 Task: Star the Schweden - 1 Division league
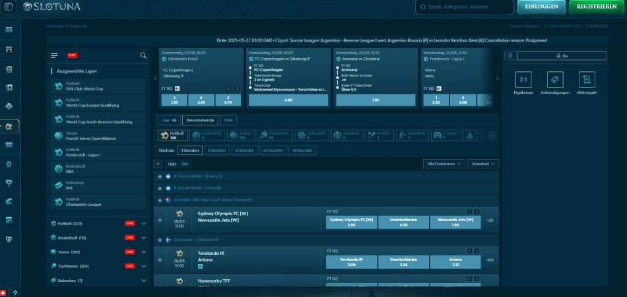tap(160, 240)
